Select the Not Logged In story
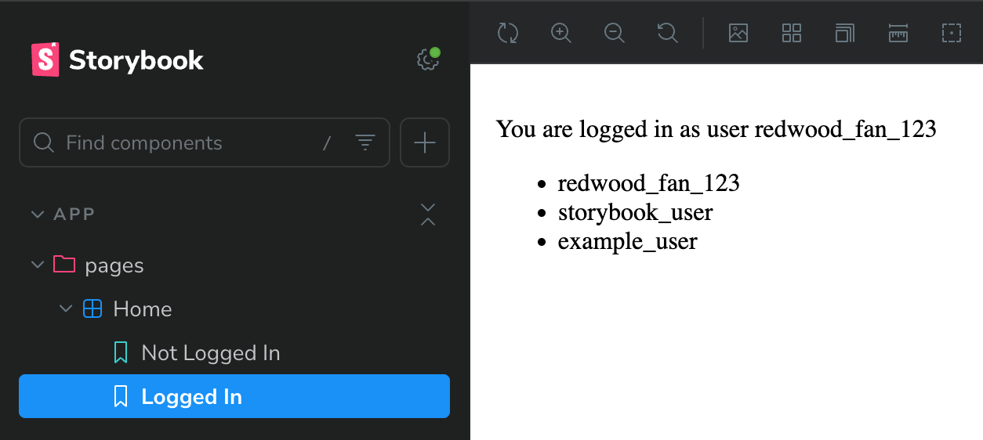 (210, 353)
